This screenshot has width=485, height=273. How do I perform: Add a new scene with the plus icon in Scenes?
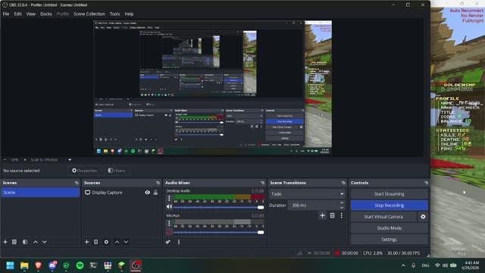pyautogui.click(x=5, y=242)
